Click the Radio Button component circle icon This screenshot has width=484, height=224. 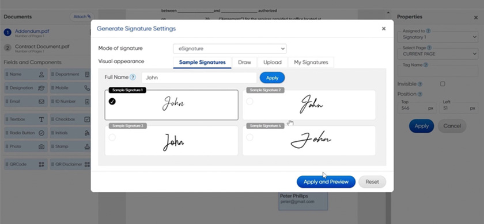click(41, 133)
